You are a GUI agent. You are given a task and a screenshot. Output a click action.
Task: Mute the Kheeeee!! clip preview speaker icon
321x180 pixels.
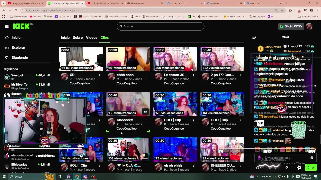coord(145,112)
